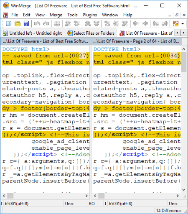Viewport: 188px width, 214px height.
Task: Minimize the inner document window
Action: pyautogui.click(x=170, y=15)
